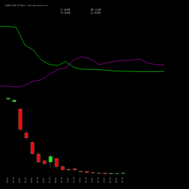The image size is (189, 189).
Task: Select the red candle above 06 Jul
Action: 39,158
